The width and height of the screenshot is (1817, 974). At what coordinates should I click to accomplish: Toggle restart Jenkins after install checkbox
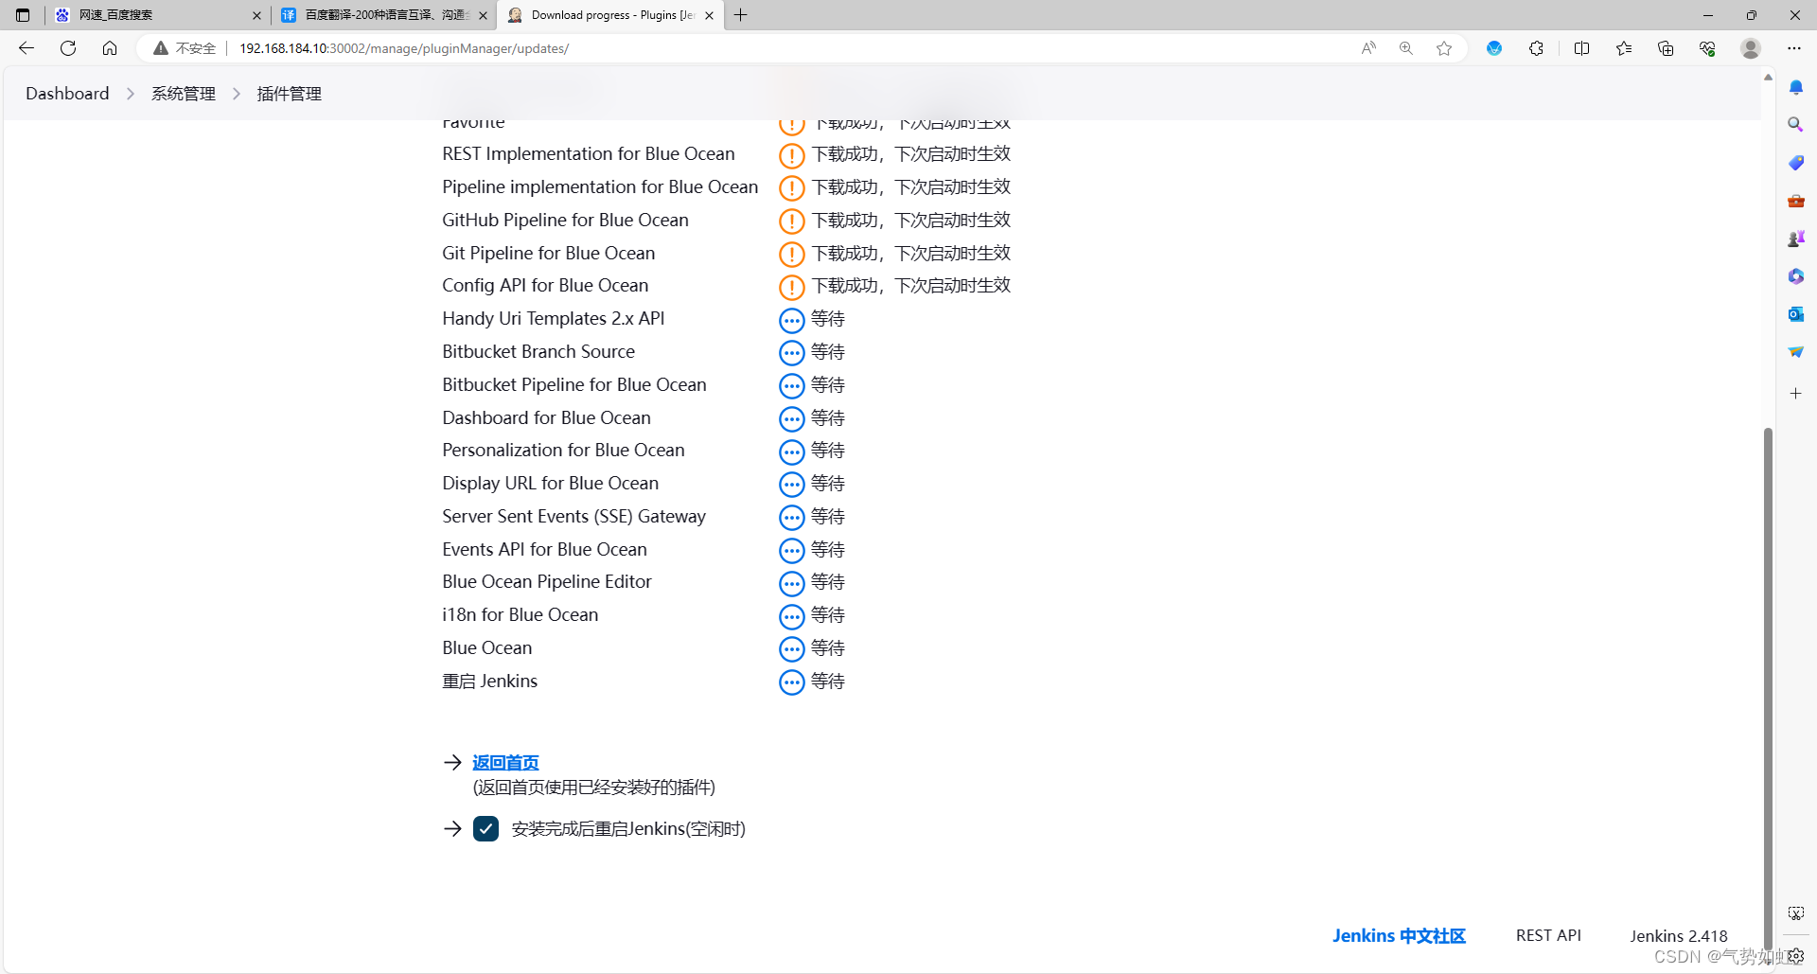coord(486,829)
